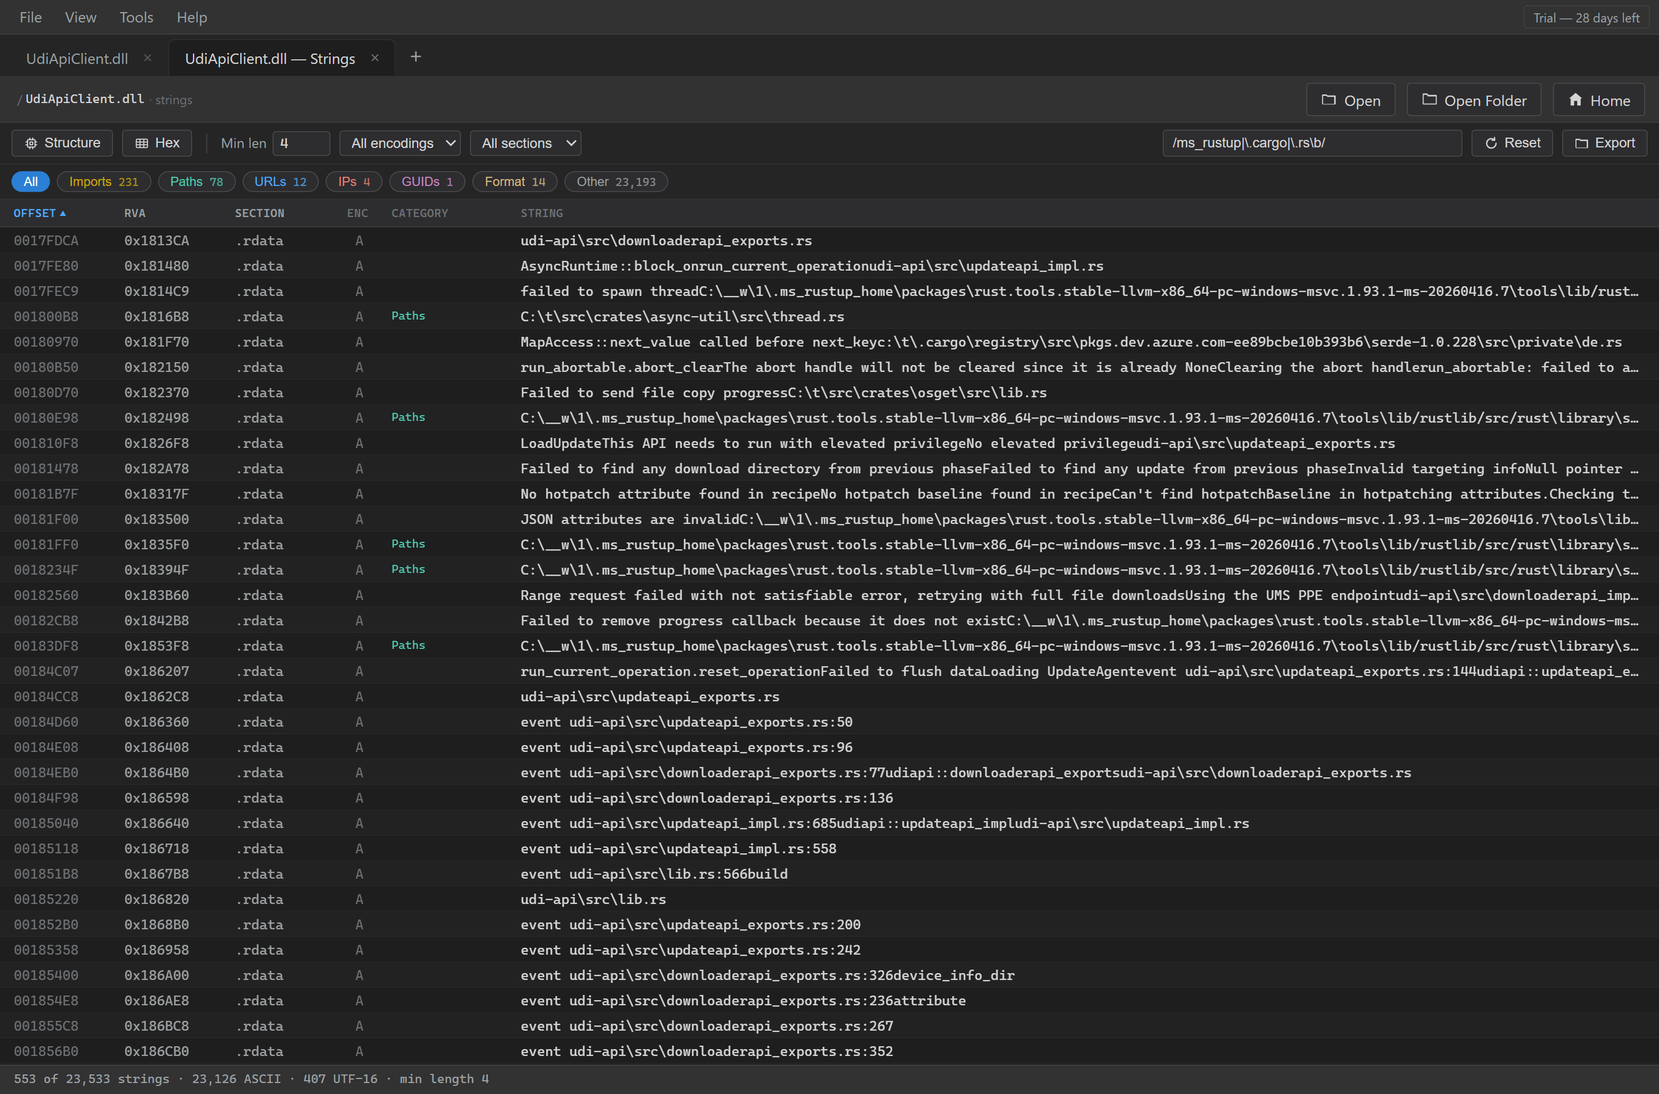Select event downloaderapi_exports.rs:267 row
This screenshot has height=1094, width=1659.
coord(829,1026)
